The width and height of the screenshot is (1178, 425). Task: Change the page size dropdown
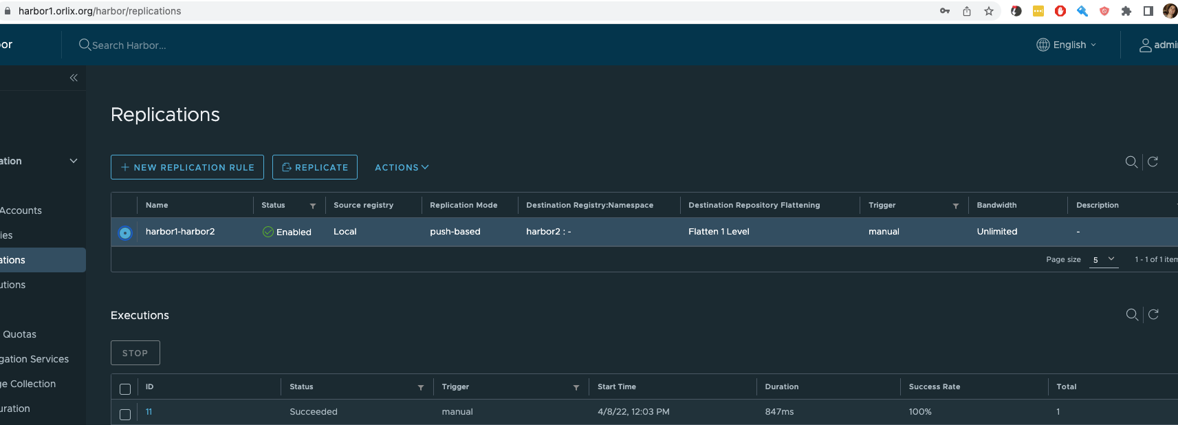(x=1103, y=259)
